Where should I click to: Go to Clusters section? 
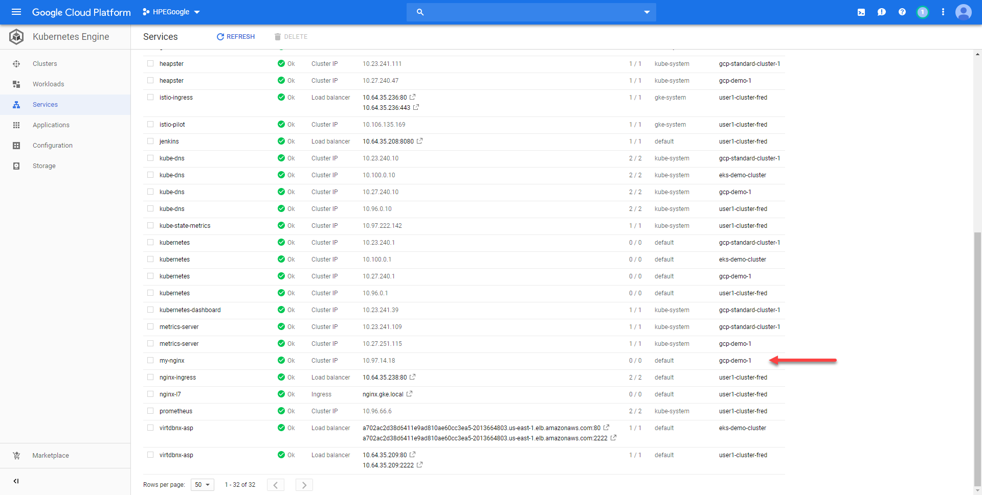click(45, 64)
